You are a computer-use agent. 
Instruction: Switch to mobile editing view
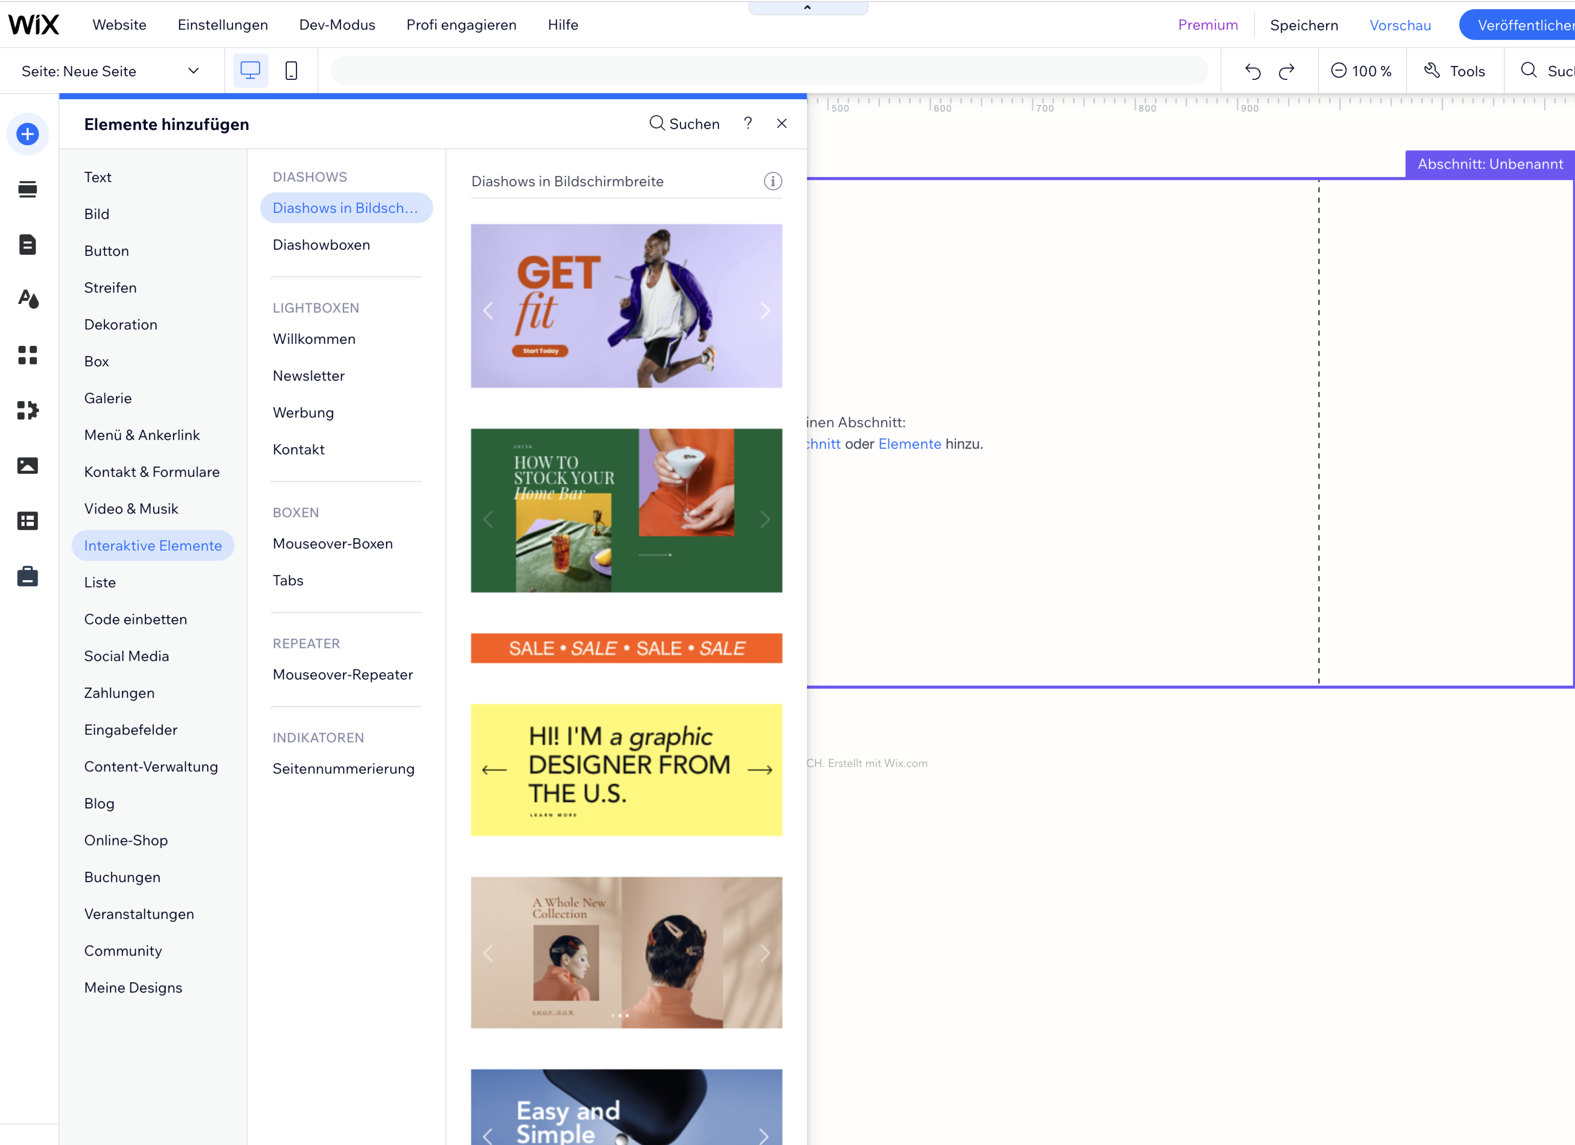pos(291,70)
